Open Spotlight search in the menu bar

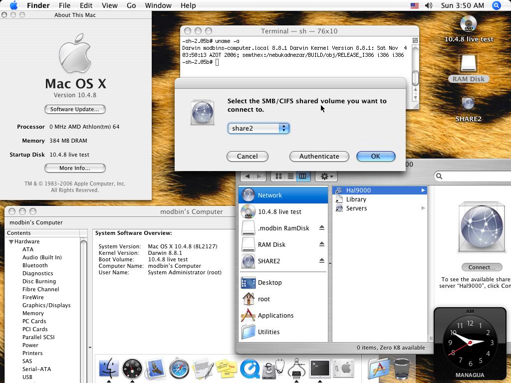pyautogui.click(x=497, y=5)
